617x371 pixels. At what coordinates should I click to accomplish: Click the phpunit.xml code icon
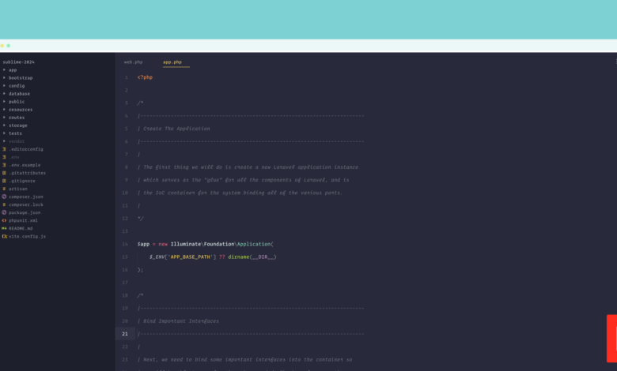pyautogui.click(x=4, y=220)
